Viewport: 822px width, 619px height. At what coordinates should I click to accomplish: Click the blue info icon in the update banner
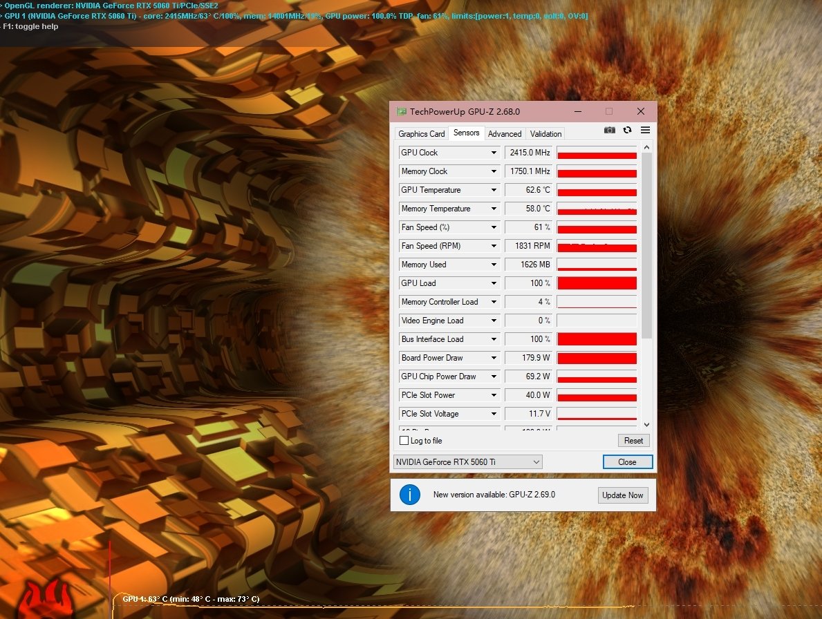pyautogui.click(x=410, y=495)
